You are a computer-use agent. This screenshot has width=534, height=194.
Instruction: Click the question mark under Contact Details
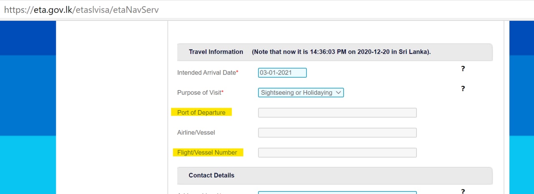pos(463,191)
